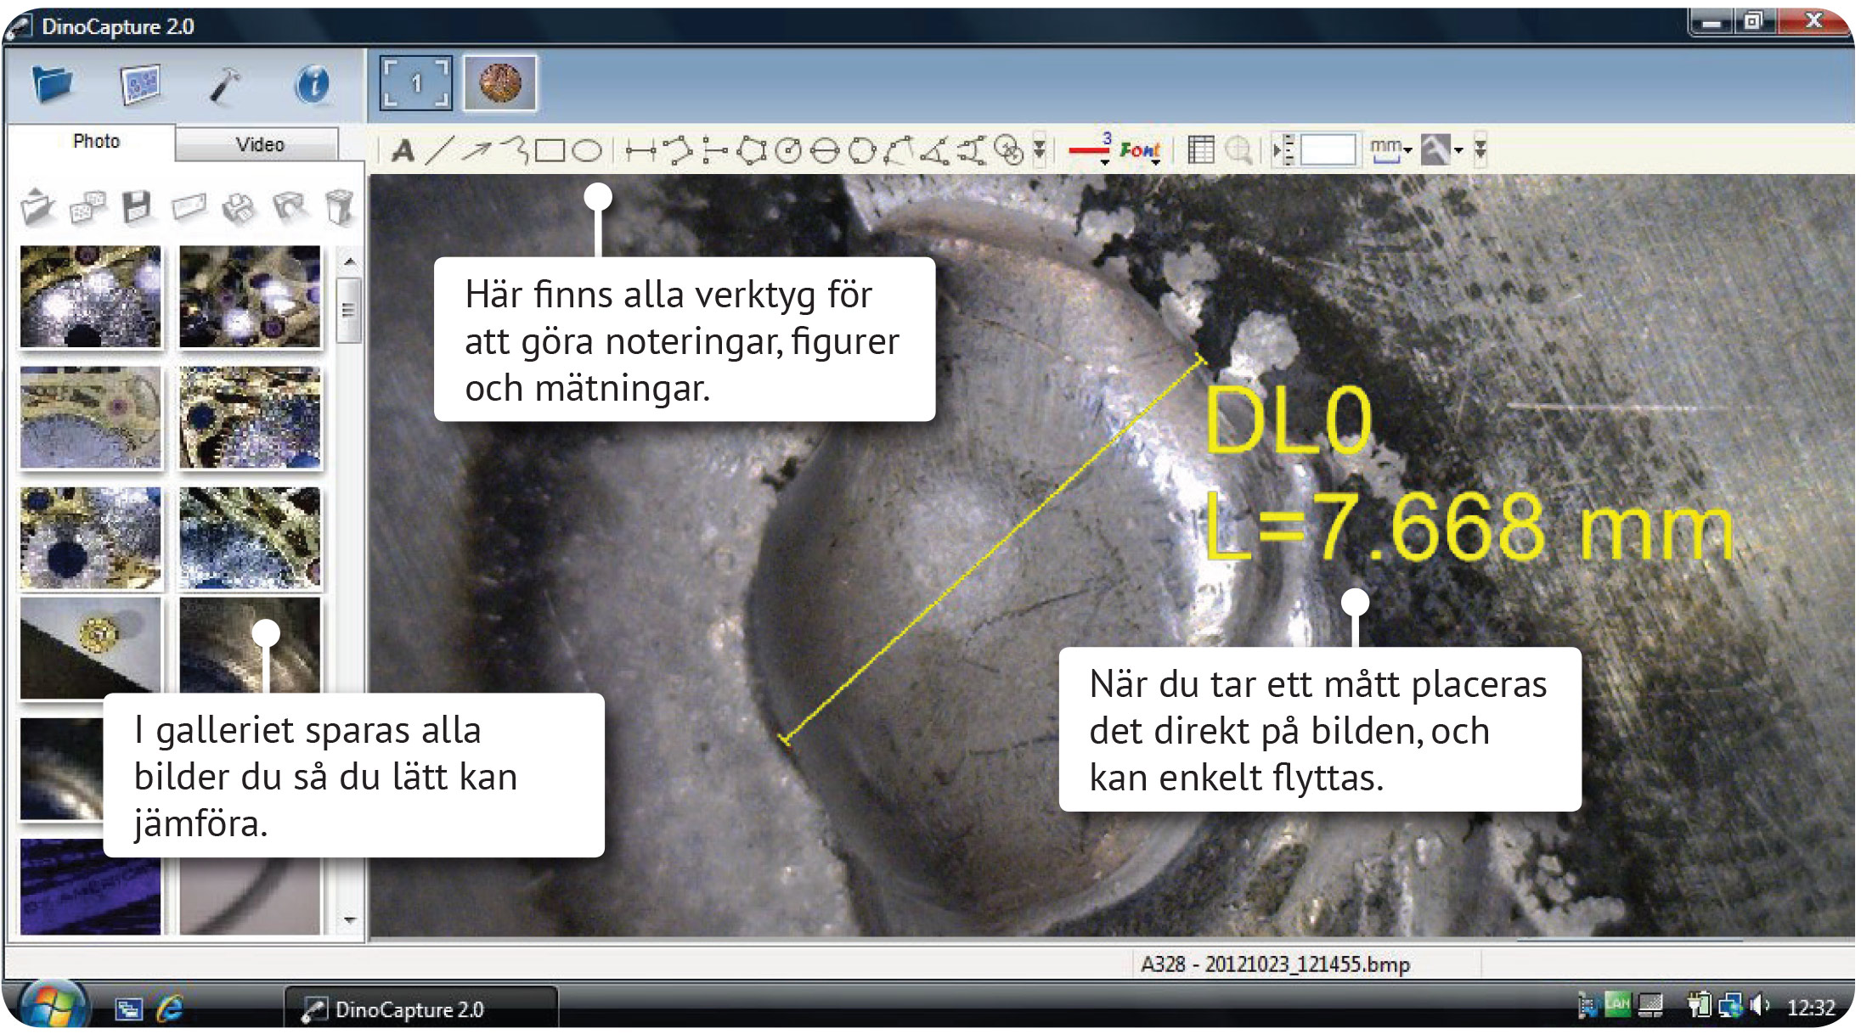This screenshot has height=1034, width=1861.
Task: Open the purple-tinted gallery thumbnail
Action: tap(90, 886)
